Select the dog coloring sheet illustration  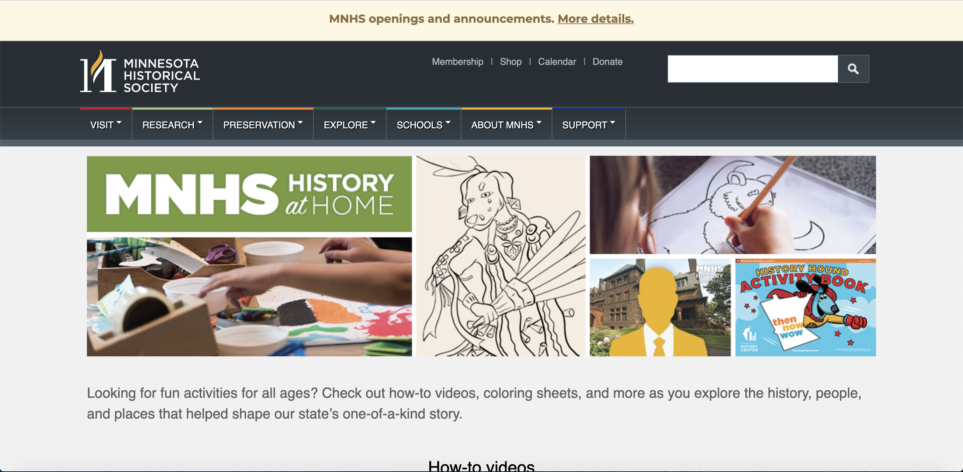pyautogui.click(x=501, y=256)
